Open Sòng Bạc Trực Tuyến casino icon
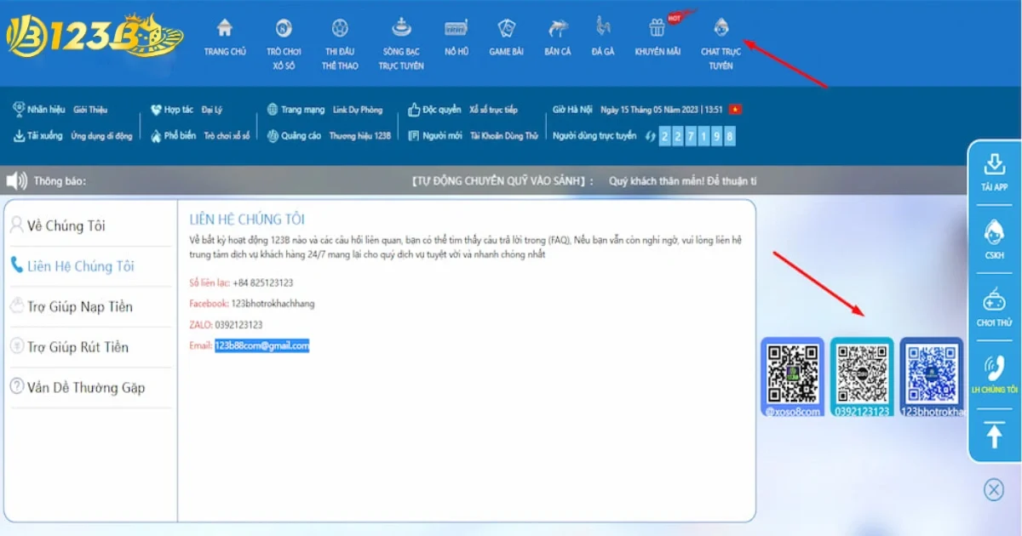Screen dimensions: 1022x536 (401, 28)
